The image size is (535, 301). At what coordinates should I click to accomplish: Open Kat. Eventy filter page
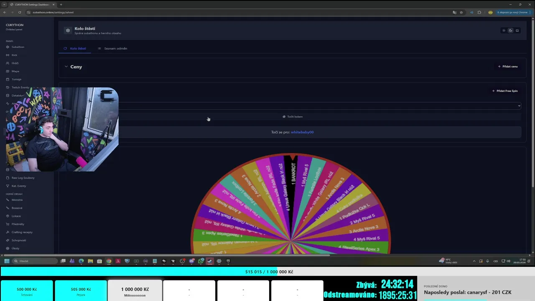tap(18, 186)
